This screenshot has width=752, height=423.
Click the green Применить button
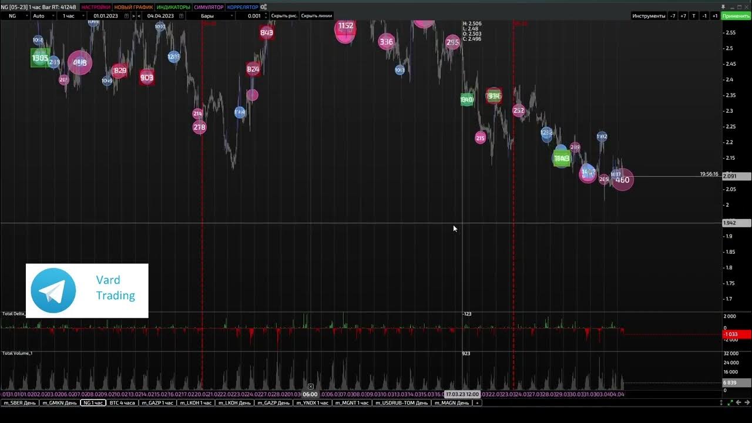tap(736, 16)
